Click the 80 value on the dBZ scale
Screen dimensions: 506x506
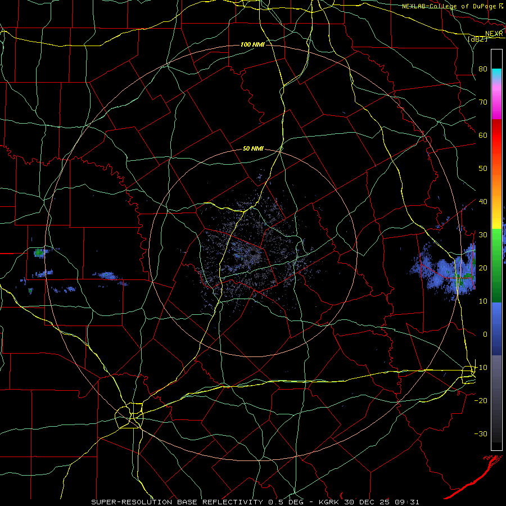(x=483, y=69)
